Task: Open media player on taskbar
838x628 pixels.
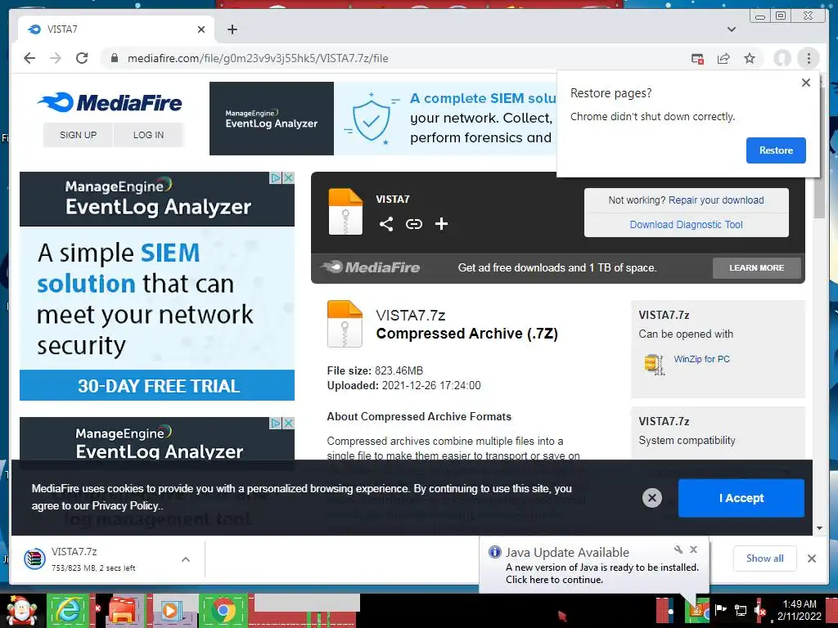Action: pyautogui.click(x=172, y=610)
